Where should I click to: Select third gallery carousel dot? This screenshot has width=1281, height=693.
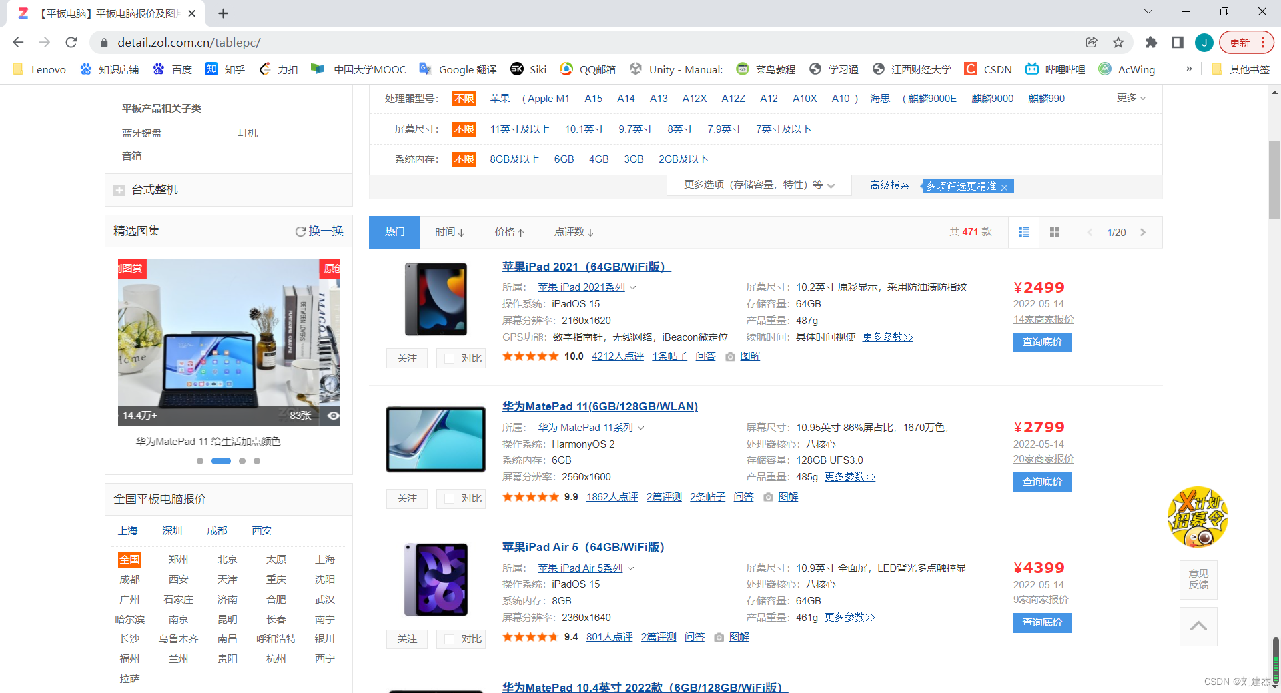pos(242,461)
